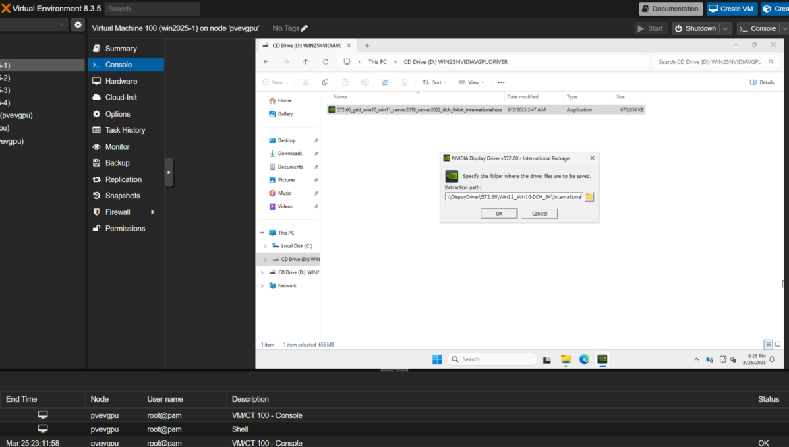This screenshot has height=447, width=789.
Task: Click the Cut icon in Explorer toolbar
Action: tap(305, 82)
